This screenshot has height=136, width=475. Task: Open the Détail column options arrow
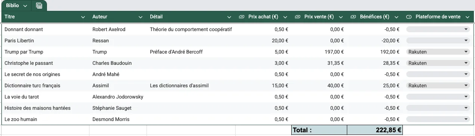229,17
